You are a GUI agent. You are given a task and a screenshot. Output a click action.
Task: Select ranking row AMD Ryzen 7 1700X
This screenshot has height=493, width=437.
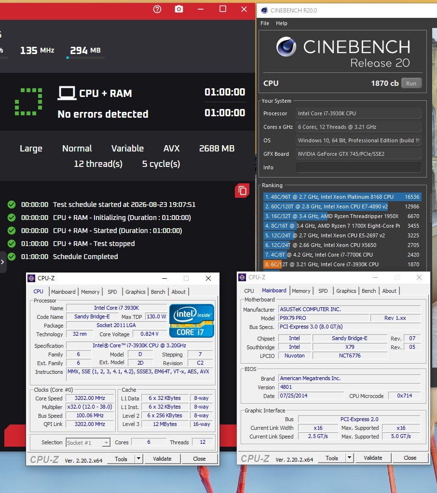(x=342, y=226)
